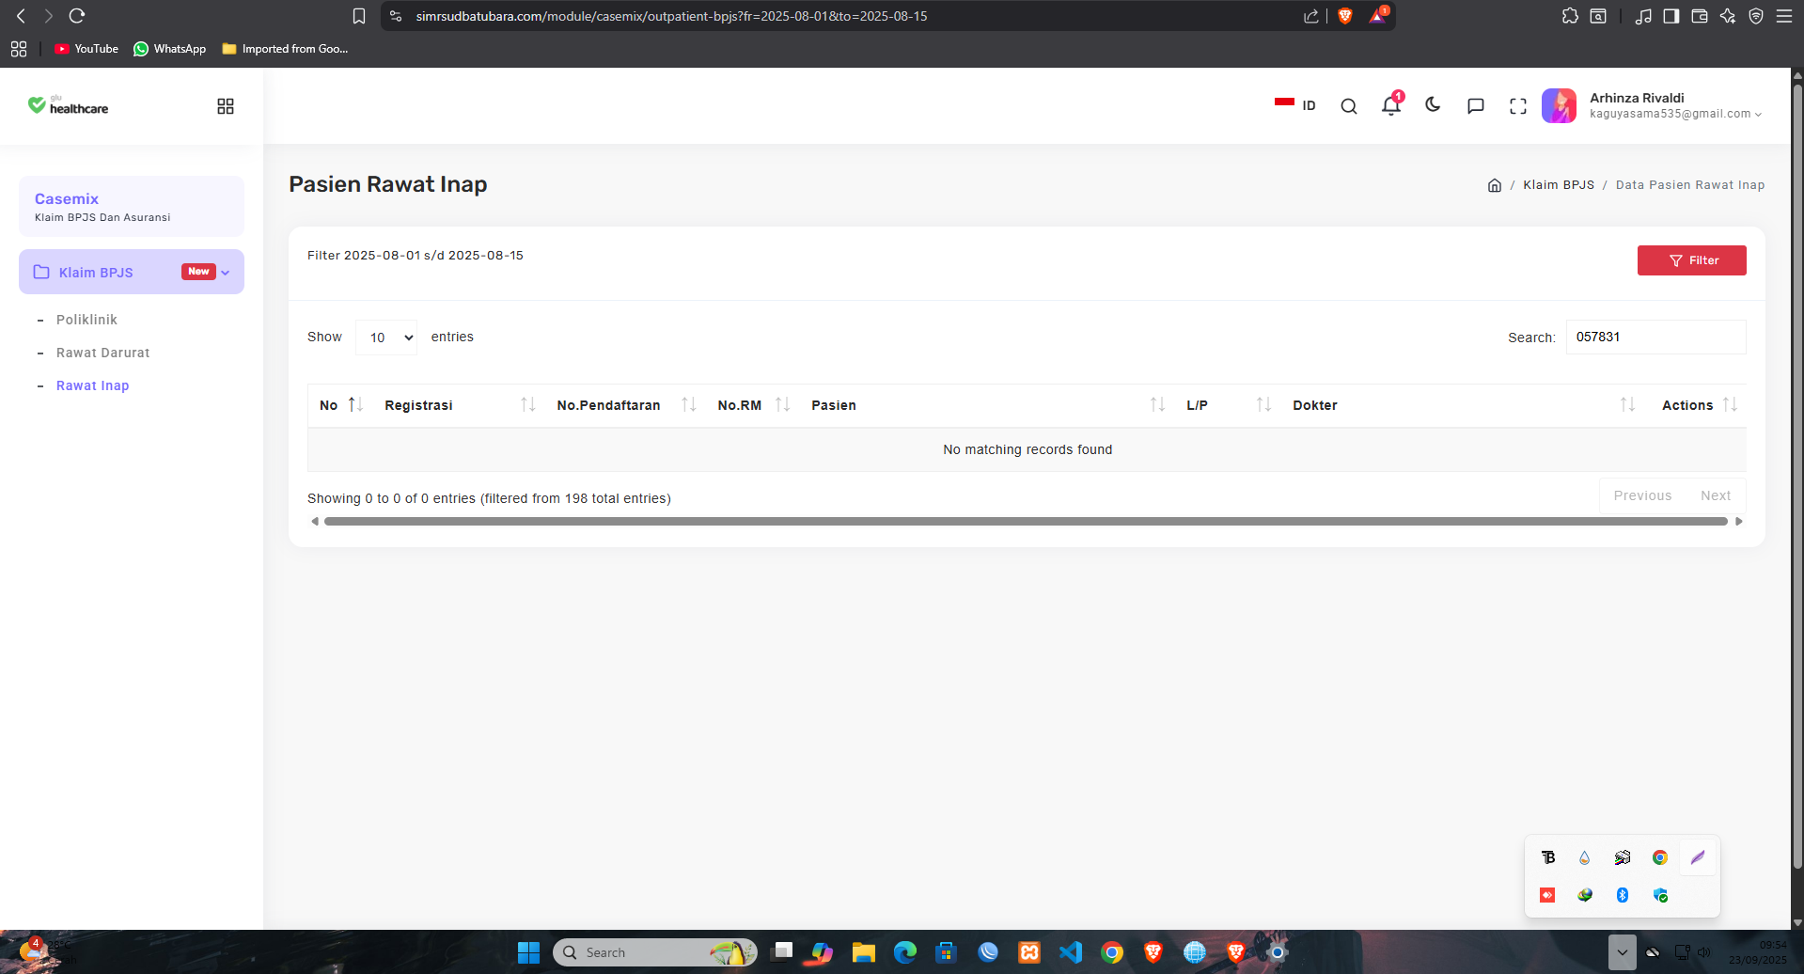
Task: Follow the Klaim BPJS breadcrumb link
Action: tap(1559, 185)
